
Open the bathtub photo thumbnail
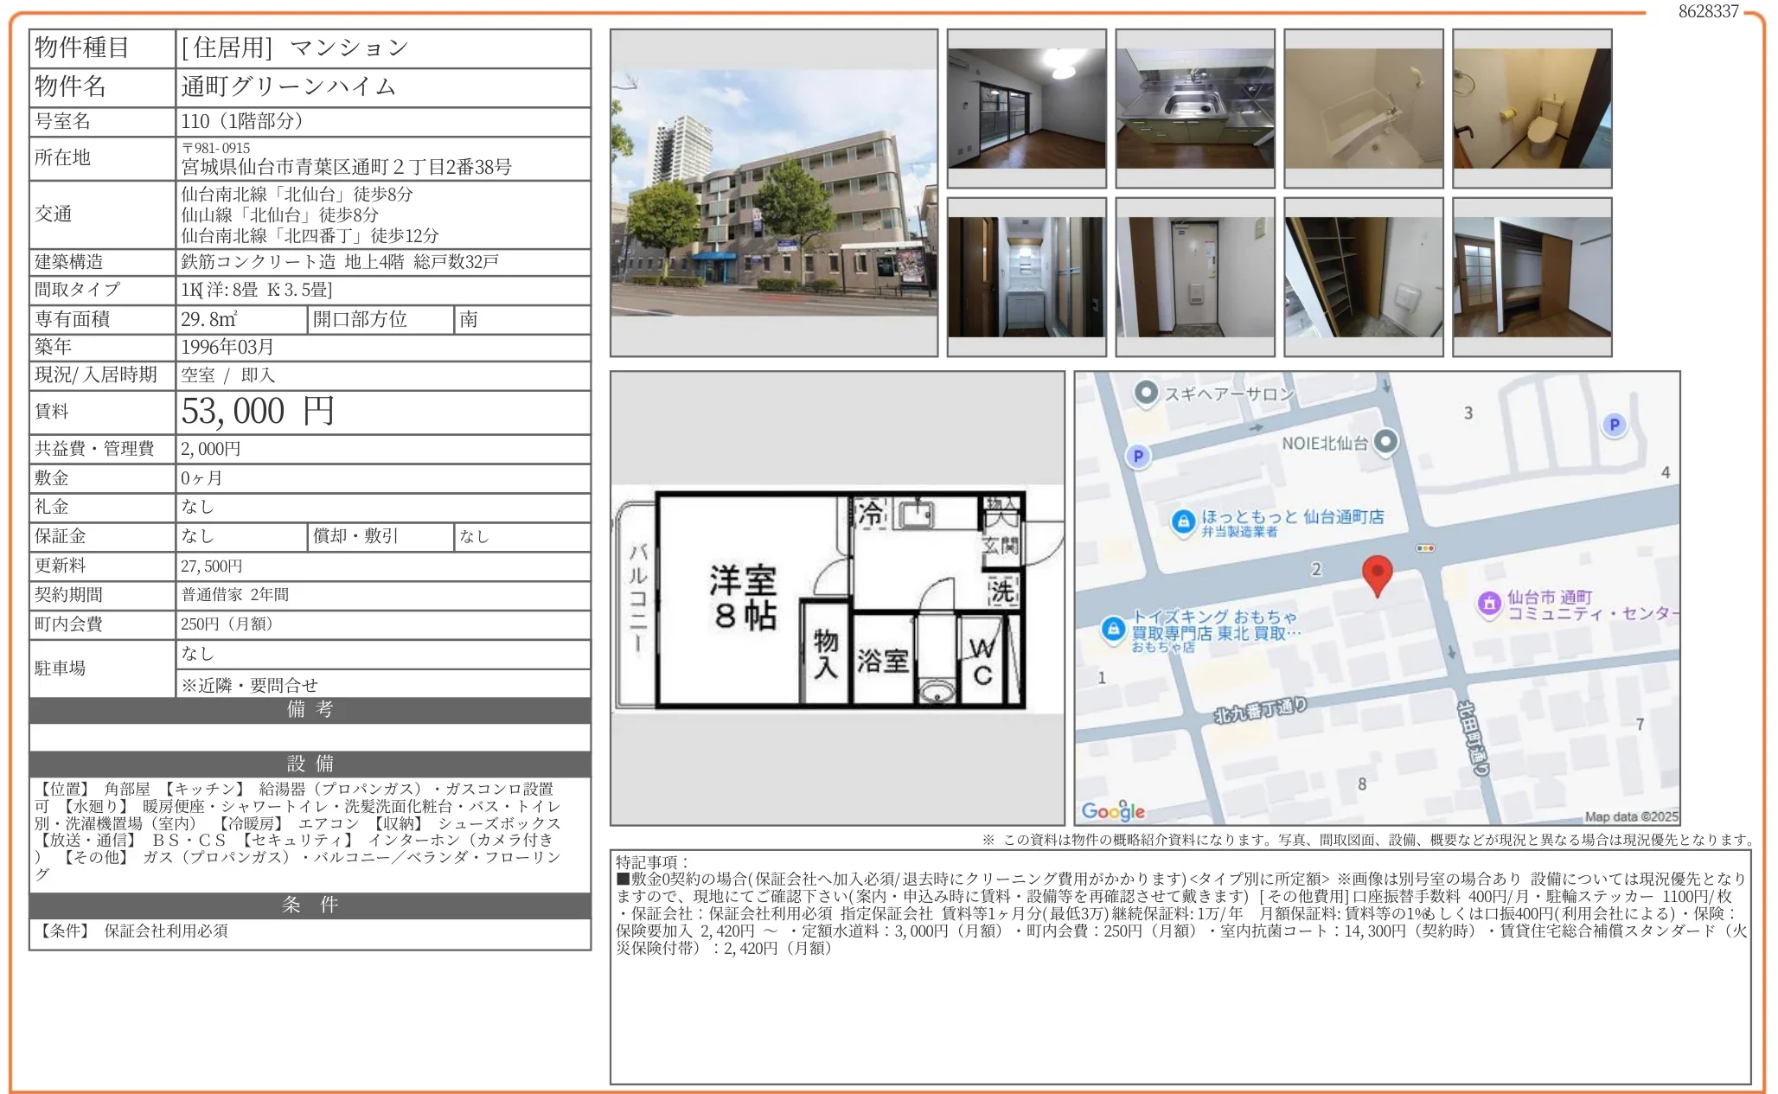coord(1363,108)
